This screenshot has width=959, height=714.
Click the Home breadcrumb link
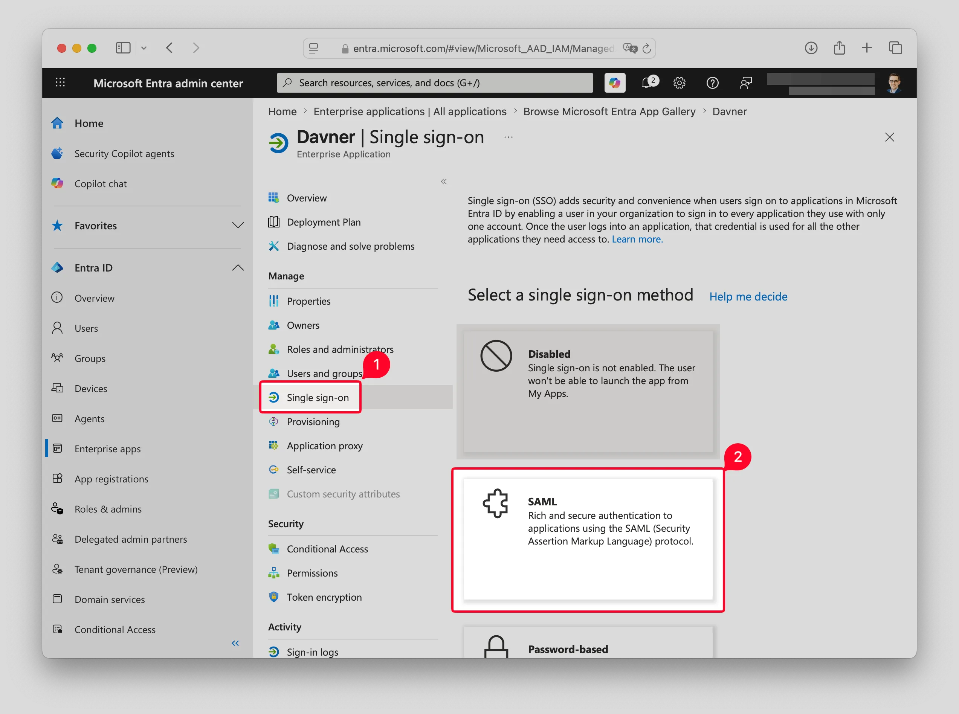[x=282, y=111]
